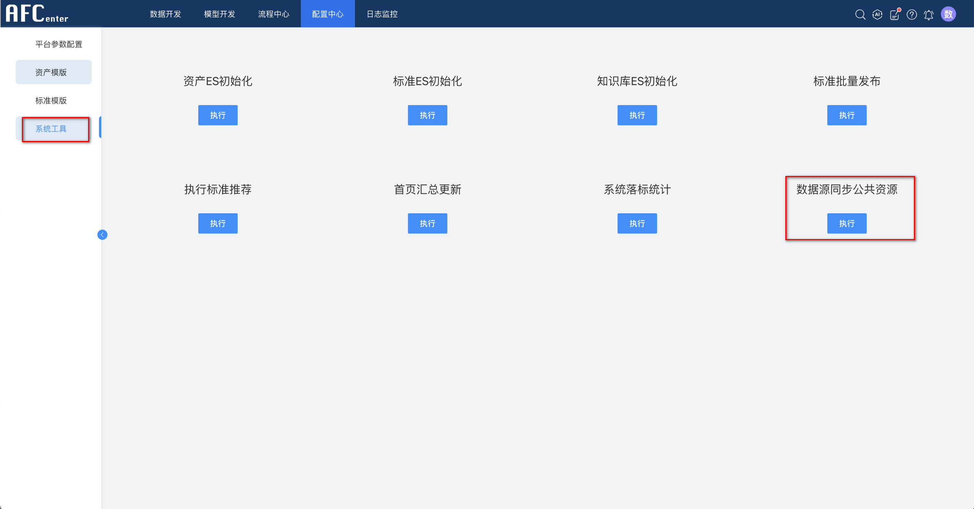Open 日志监控 in the top navigation

click(382, 14)
